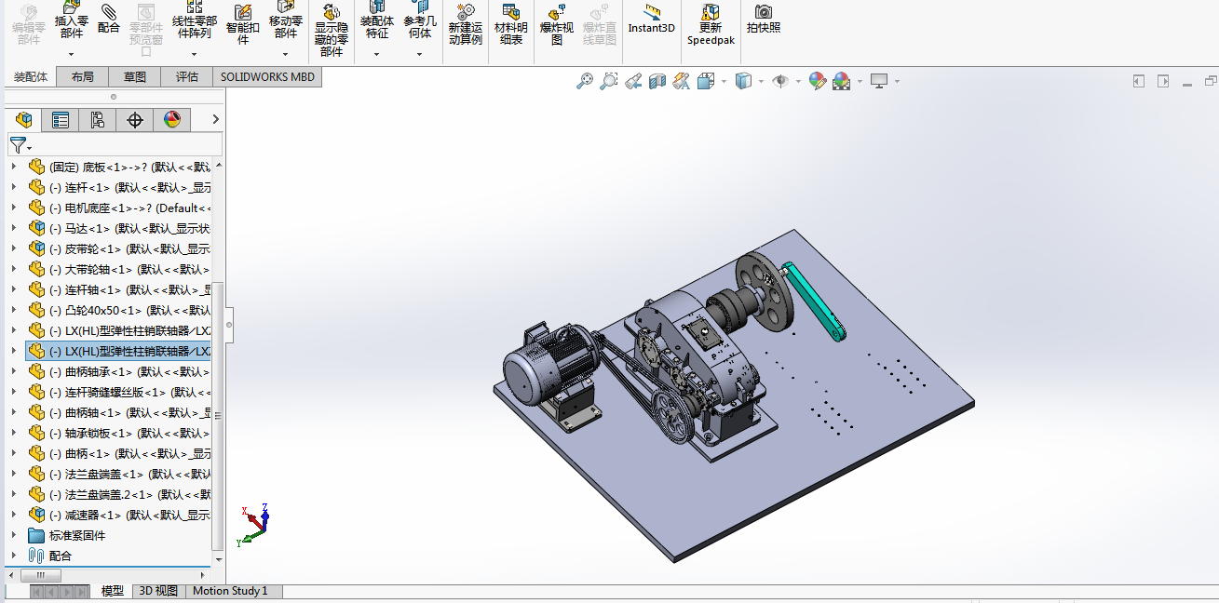Click the 大带轮轴<1> tree item
Screen dimensions: 1219x603
[x=118, y=270]
